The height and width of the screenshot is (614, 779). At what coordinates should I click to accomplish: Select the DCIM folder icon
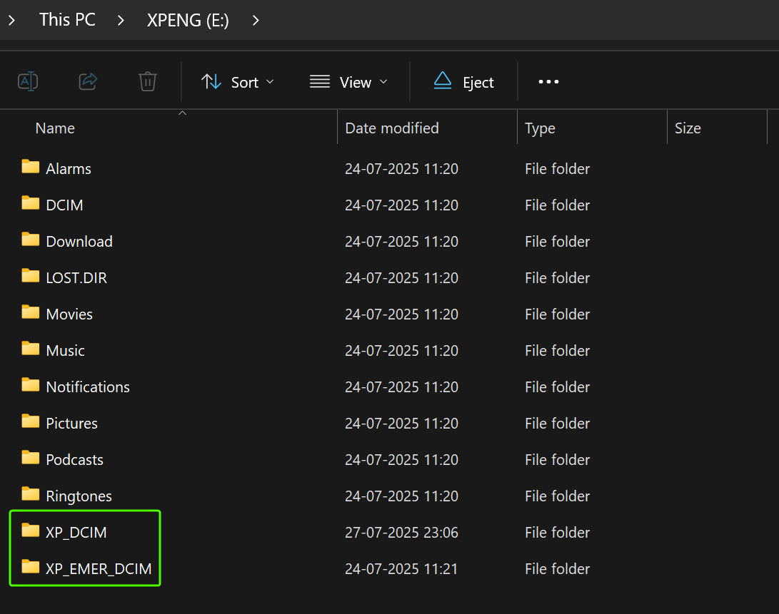click(x=31, y=203)
